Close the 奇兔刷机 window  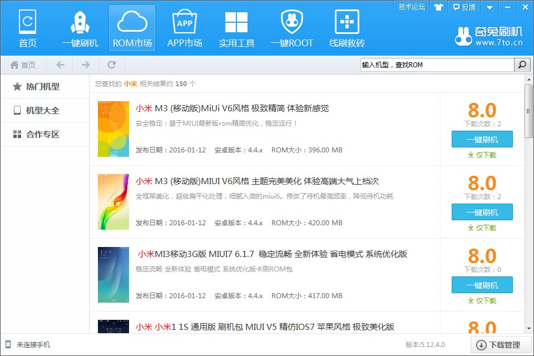click(525, 7)
